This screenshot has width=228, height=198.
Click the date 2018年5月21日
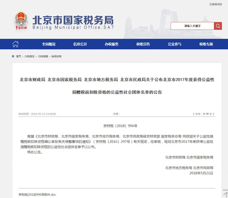point(201,173)
